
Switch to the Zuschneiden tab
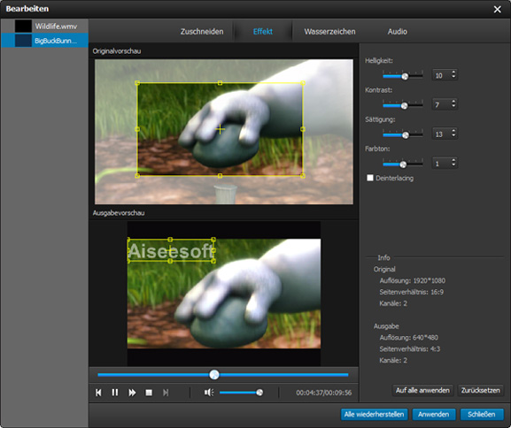202,32
